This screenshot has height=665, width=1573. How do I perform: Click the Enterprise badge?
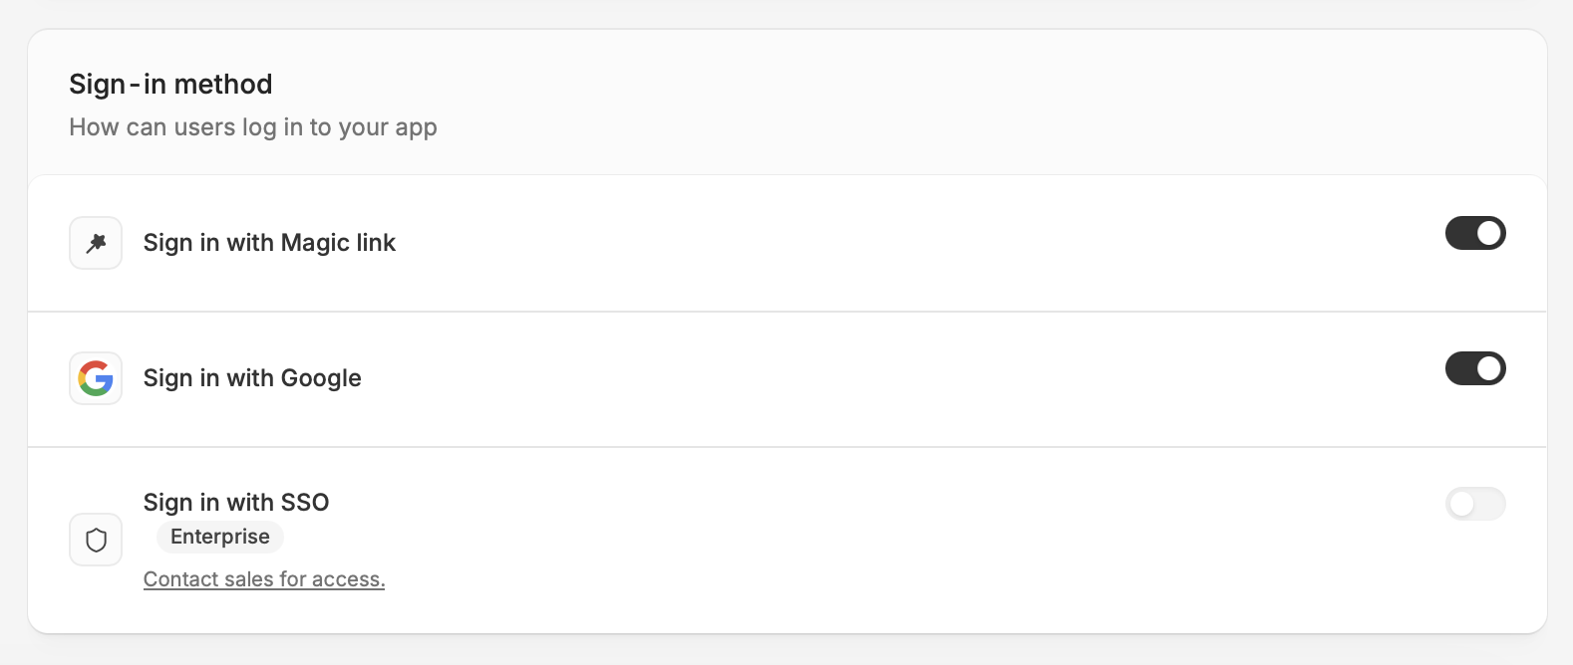[219, 537]
